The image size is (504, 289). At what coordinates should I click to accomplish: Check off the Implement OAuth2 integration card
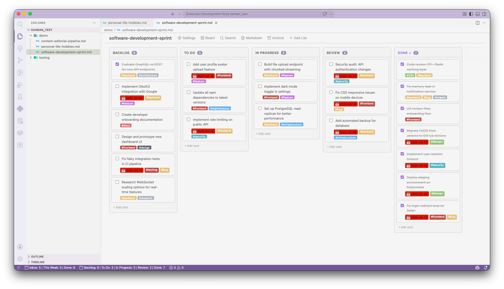coord(117,86)
